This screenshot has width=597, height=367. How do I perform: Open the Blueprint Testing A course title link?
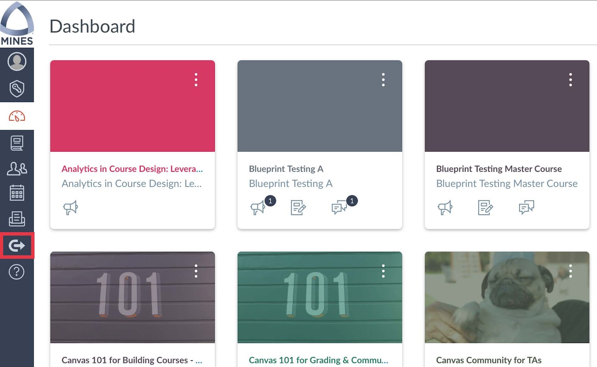pos(286,169)
